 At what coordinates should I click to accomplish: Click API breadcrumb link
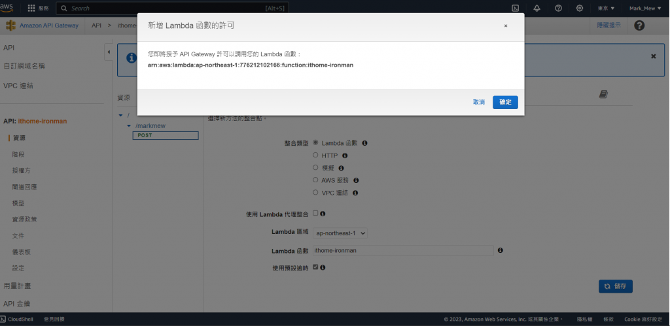[97, 25]
